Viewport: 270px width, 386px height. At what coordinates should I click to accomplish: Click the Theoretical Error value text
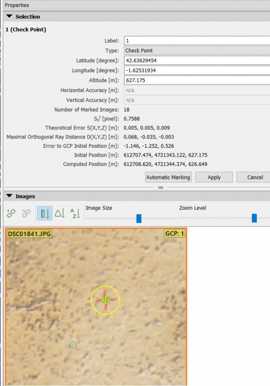pos(146,128)
